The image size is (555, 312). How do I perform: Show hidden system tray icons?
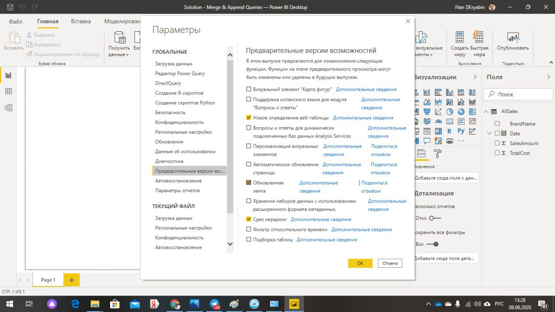pos(428,304)
